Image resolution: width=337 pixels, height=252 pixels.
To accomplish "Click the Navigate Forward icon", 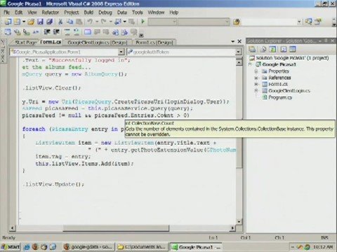I will (131, 22).
